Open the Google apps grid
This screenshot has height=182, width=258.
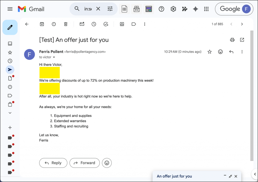coord(206,9)
